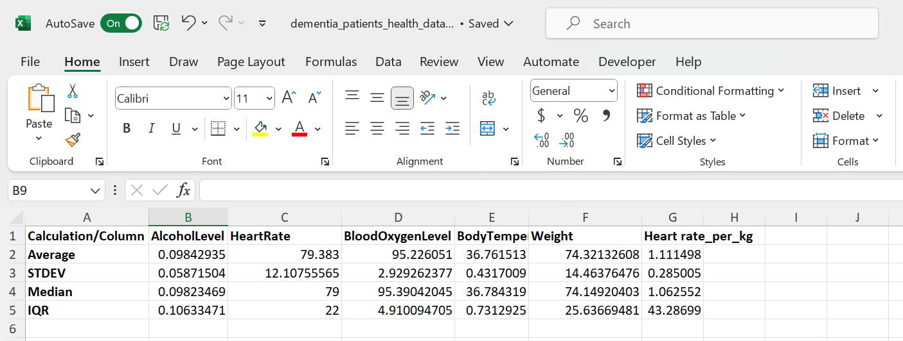The height and width of the screenshot is (341, 903).
Task: Switch to the Page Layout tab
Action: [x=251, y=62]
